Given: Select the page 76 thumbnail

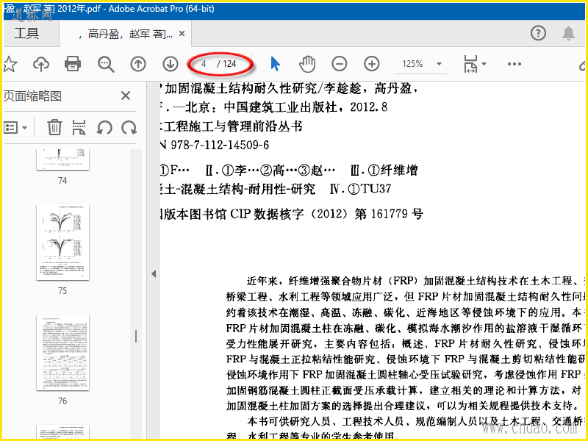Looking at the screenshot, I should coord(62,353).
